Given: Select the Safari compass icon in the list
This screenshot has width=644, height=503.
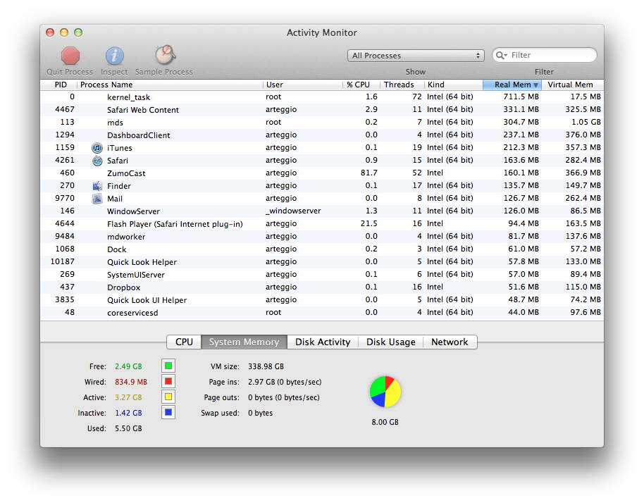Looking at the screenshot, I should pos(97,161).
